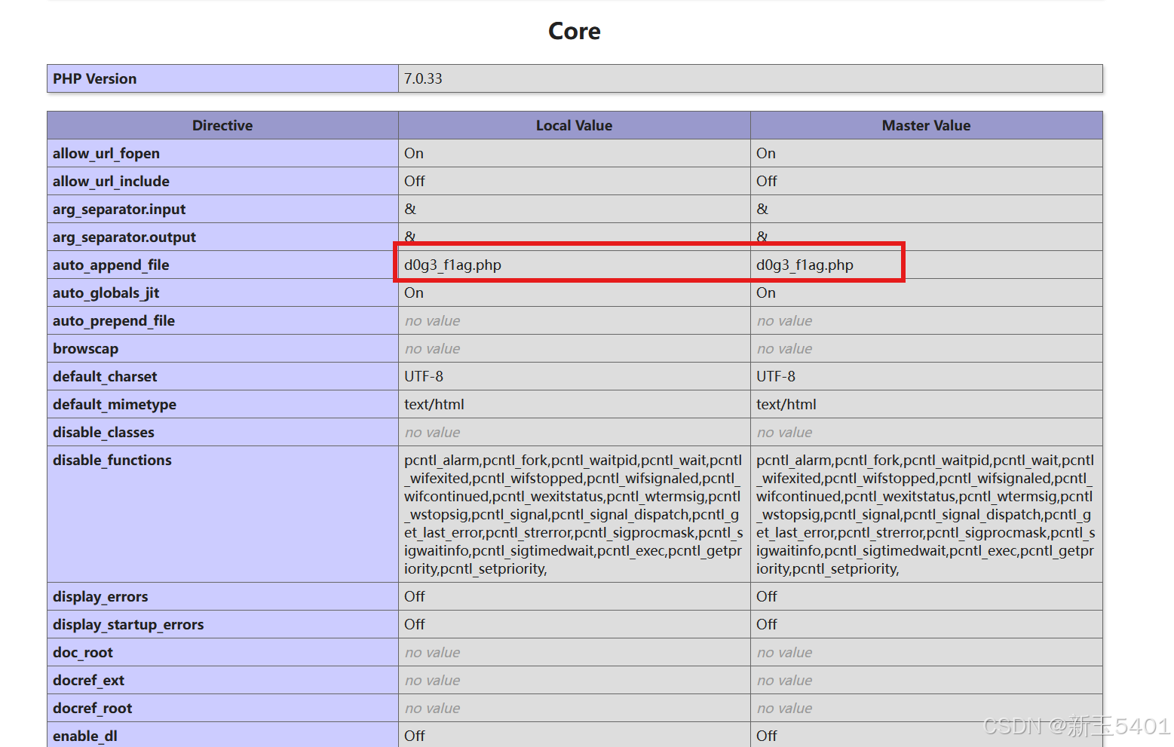
Task: Select arg_separator.input directive name
Action: [x=119, y=210]
